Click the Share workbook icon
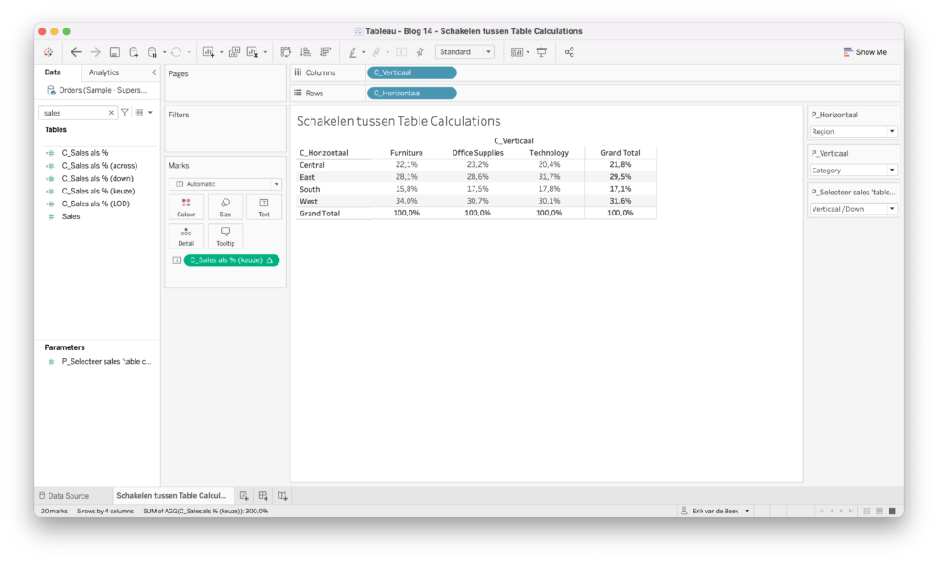 pyautogui.click(x=569, y=52)
